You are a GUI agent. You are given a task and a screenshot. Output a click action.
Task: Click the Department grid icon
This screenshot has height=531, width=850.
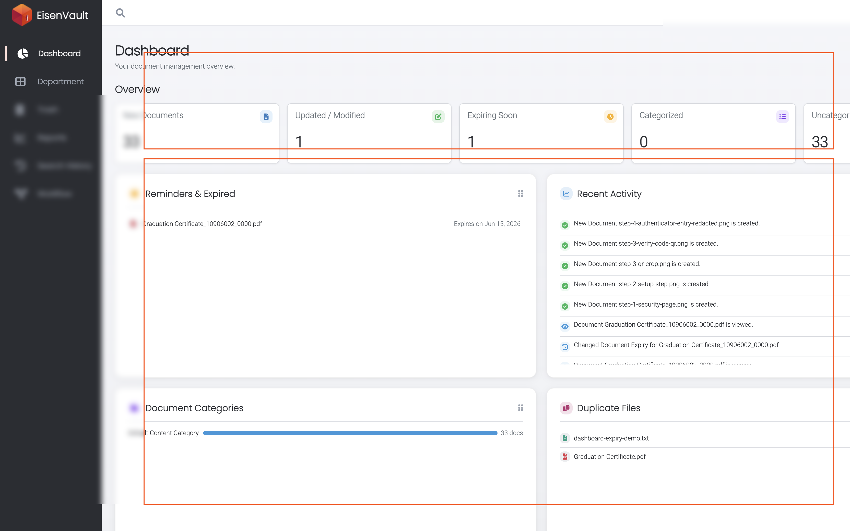point(20,81)
